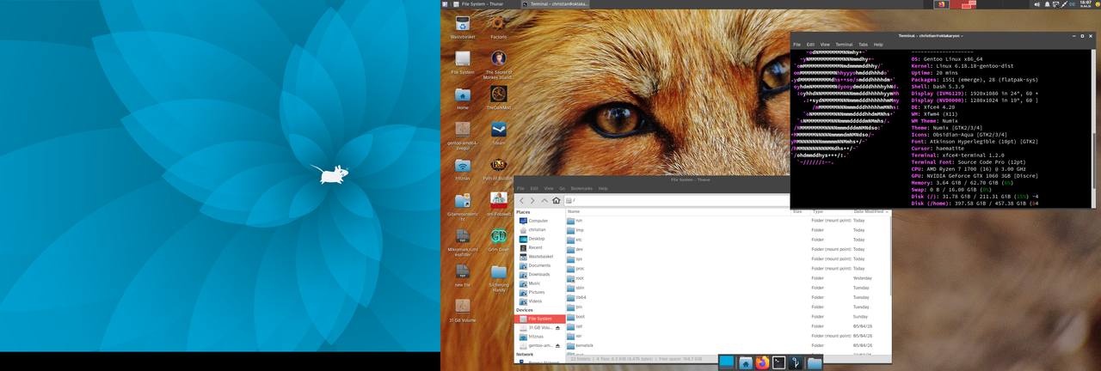Screen dimensions: 1101x371
Task: Select the 'proc' folder row
Action: (728, 269)
